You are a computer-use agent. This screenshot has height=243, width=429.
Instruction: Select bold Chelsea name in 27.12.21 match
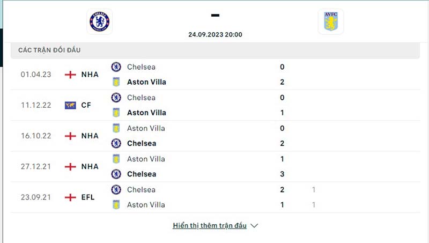pyautogui.click(x=142, y=174)
